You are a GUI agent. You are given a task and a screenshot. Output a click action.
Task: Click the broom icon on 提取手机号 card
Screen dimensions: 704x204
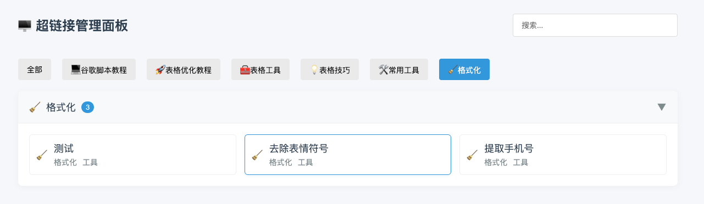[472, 155]
